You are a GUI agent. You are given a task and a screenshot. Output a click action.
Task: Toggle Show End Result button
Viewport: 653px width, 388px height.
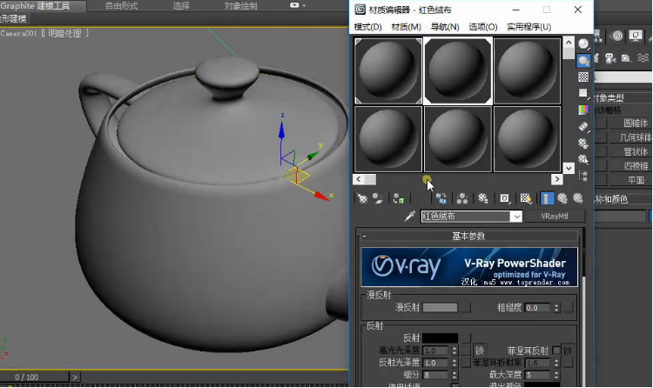[547, 198]
